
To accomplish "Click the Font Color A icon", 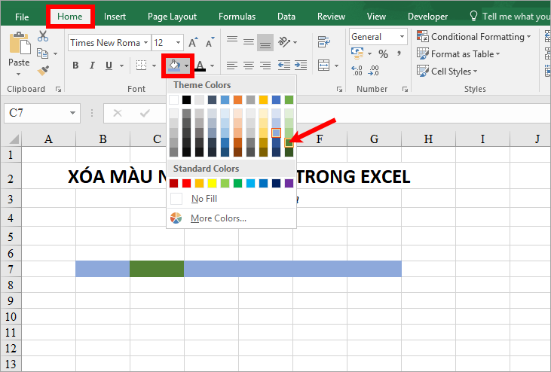I will [x=201, y=66].
